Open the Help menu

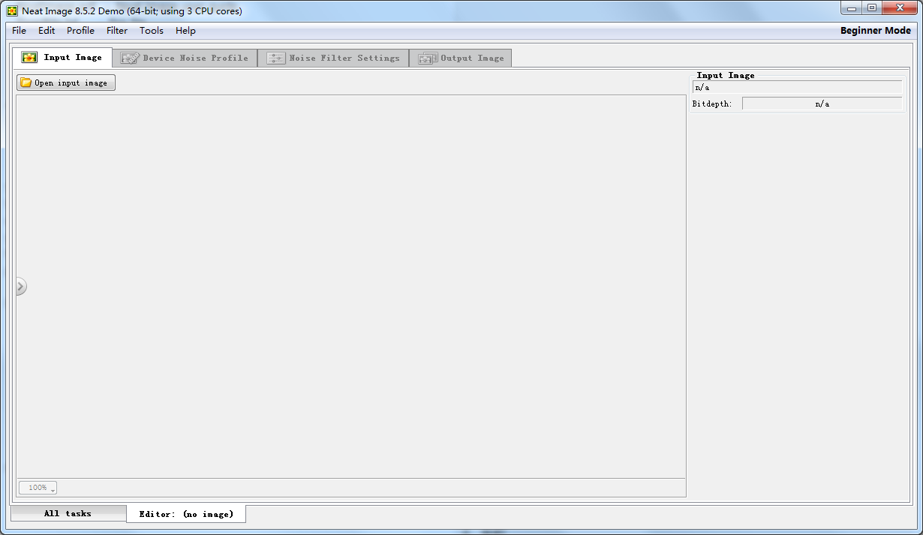point(185,31)
